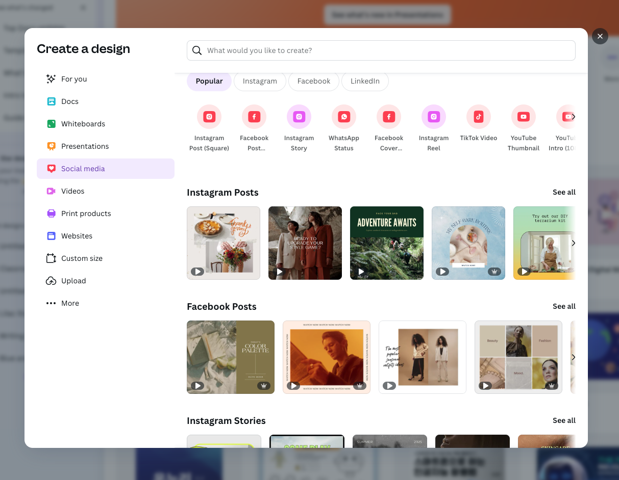The width and height of the screenshot is (619, 480).
Task: Open the Thanksgiving Instagram post template
Action: point(224,243)
